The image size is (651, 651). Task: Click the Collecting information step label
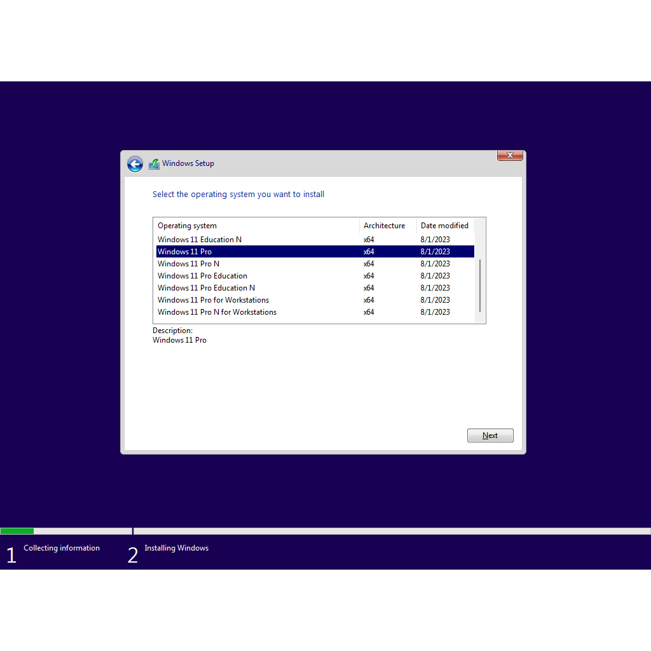62,548
